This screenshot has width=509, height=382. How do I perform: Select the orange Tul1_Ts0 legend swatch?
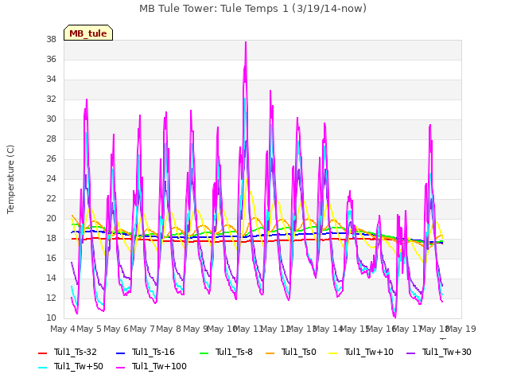pos(270,353)
